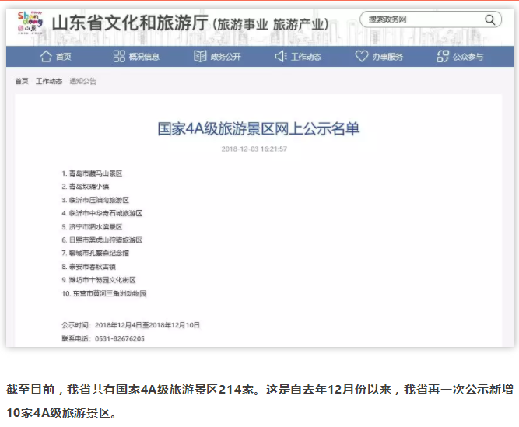Open the 工作动态 menu item in navbar
This screenshot has height=427, width=519.
pos(306,57)
